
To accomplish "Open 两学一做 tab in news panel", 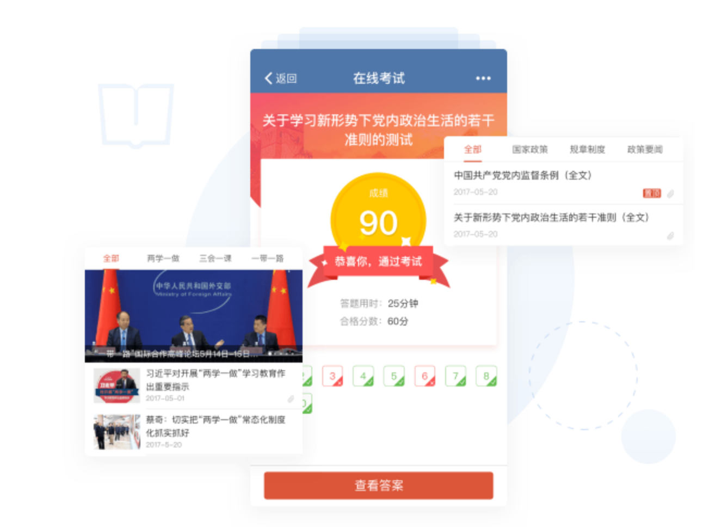I will [163, 258].
